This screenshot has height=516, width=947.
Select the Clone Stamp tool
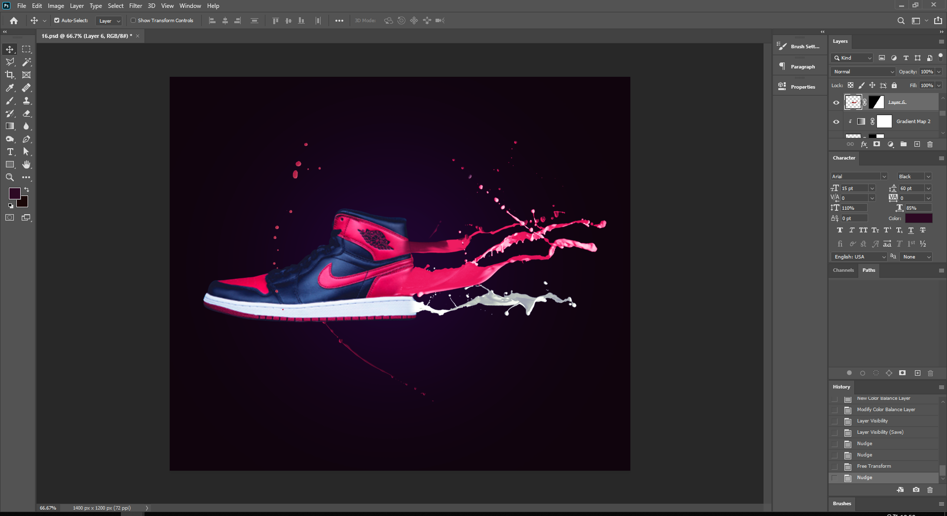click(x=26, y=100)
